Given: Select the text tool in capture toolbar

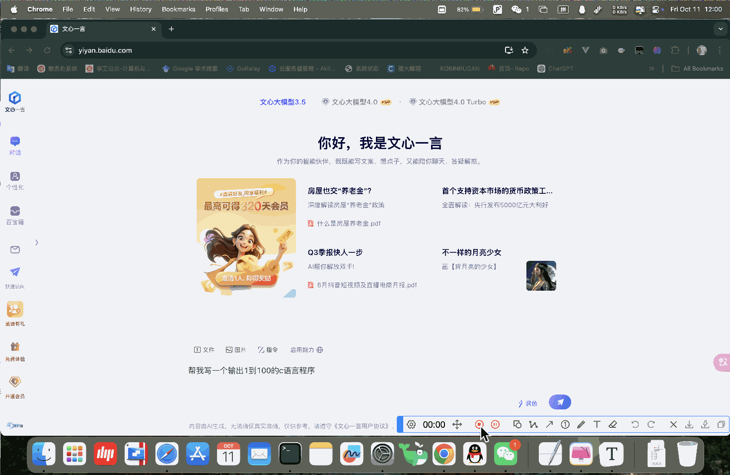Looking at the screenshot, I should pyautogui.click(x=597, y=424).
